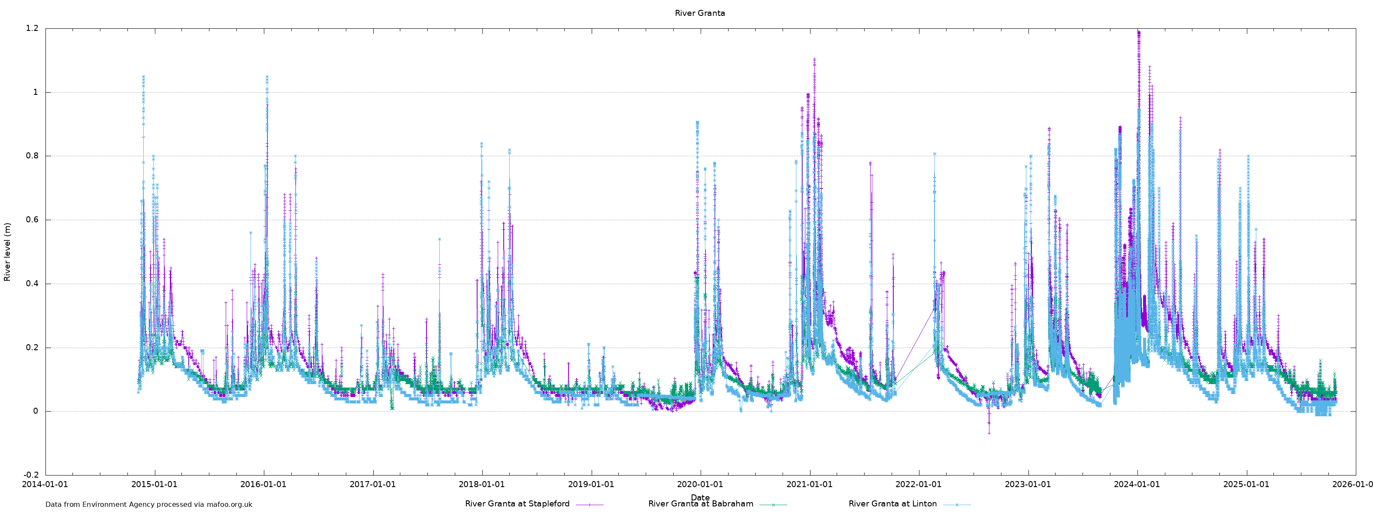Click the blue Linton legend line sample
This screenshot has width=1373, height=515.
[957, 504]
